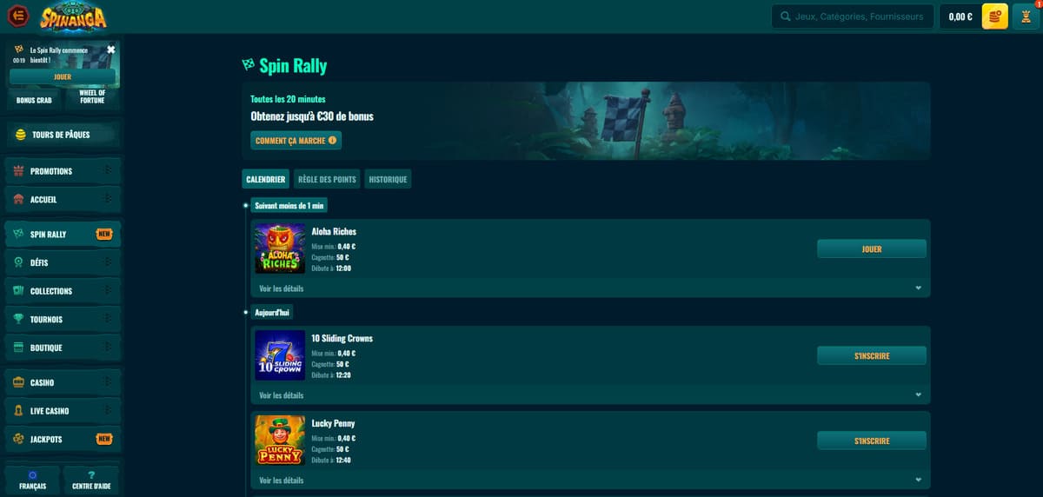Expand details for Aloha Riches
The image size is (1043, 497).
tap(918, 288)
